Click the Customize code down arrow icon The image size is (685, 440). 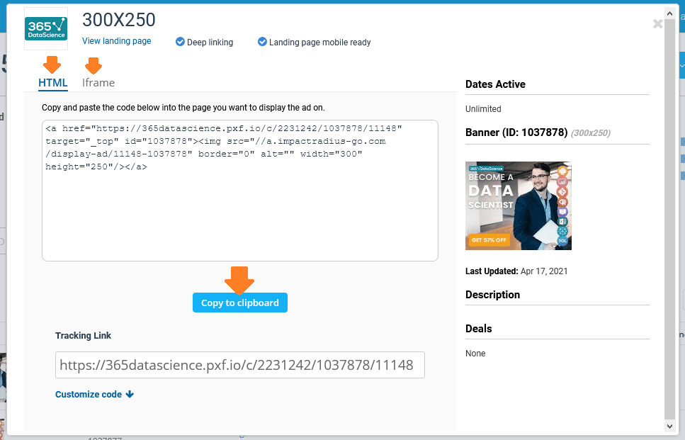tap(130, 394)
